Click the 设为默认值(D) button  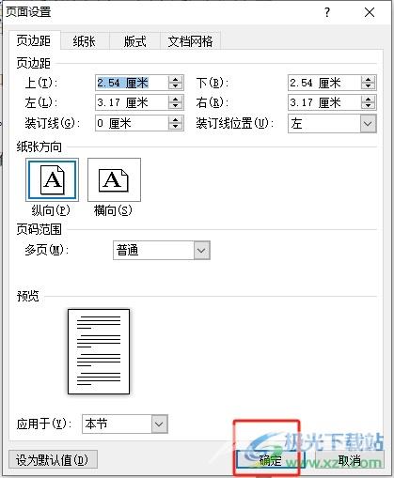pyautogui.click(x=53, y=460)
